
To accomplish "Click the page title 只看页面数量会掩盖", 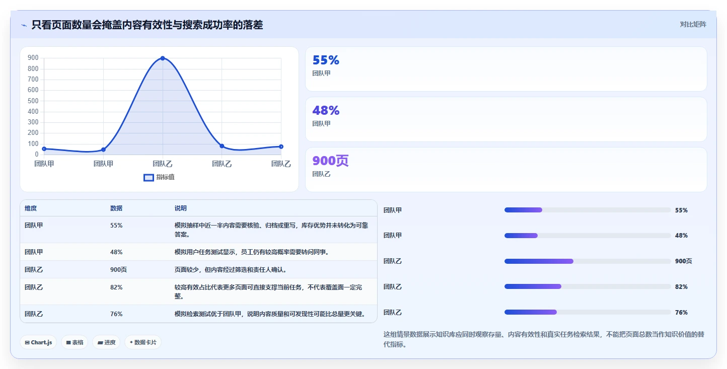I will [147, 25].
